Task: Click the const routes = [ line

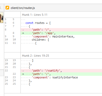Action: [x=38, y=23]
